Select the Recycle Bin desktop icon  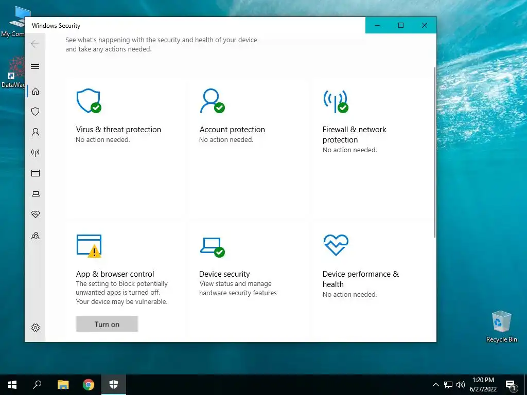(x=501, y=327)
